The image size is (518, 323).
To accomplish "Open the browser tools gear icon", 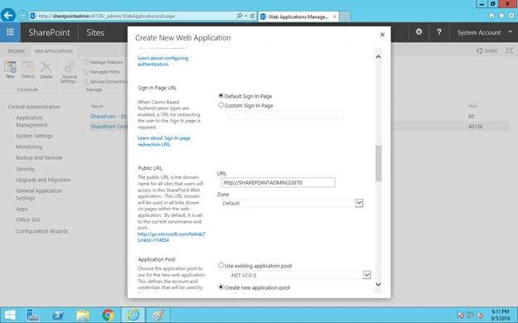I will 511,16.
